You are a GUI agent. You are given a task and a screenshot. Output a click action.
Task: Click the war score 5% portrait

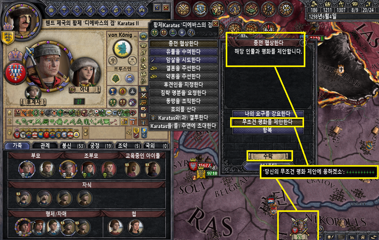point(299,228)
